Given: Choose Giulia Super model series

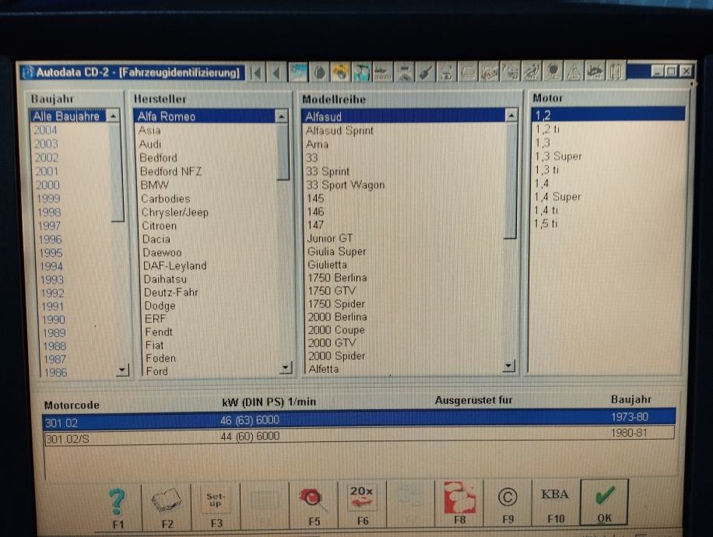Looking at the screenshot, I should 336,251.
